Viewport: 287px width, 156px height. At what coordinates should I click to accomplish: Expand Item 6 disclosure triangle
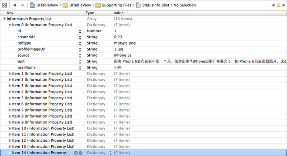10,104
